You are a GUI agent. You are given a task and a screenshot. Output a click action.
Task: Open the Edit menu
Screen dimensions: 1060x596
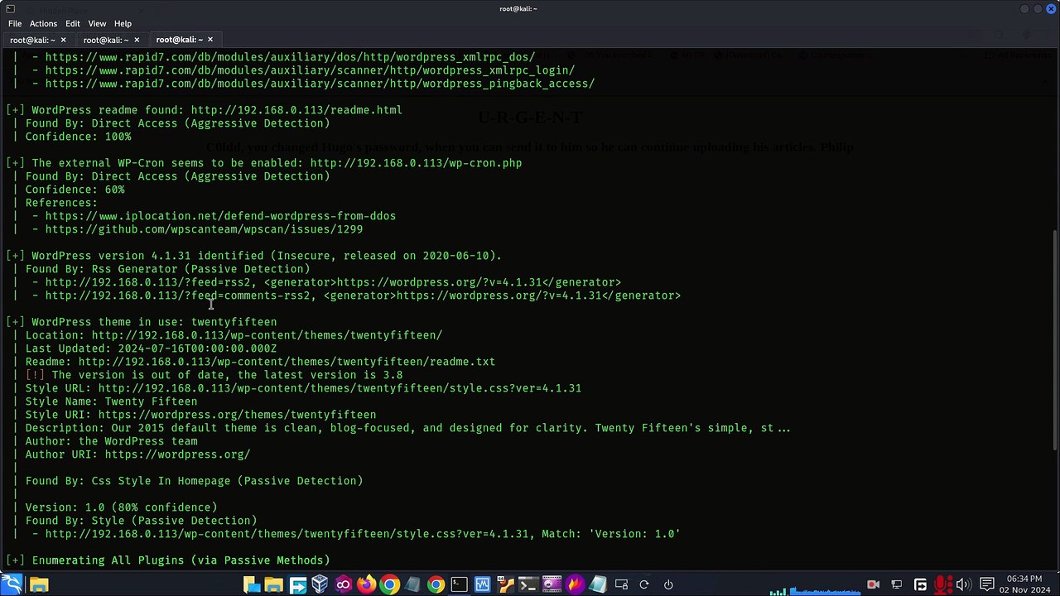tap(73, 23)
